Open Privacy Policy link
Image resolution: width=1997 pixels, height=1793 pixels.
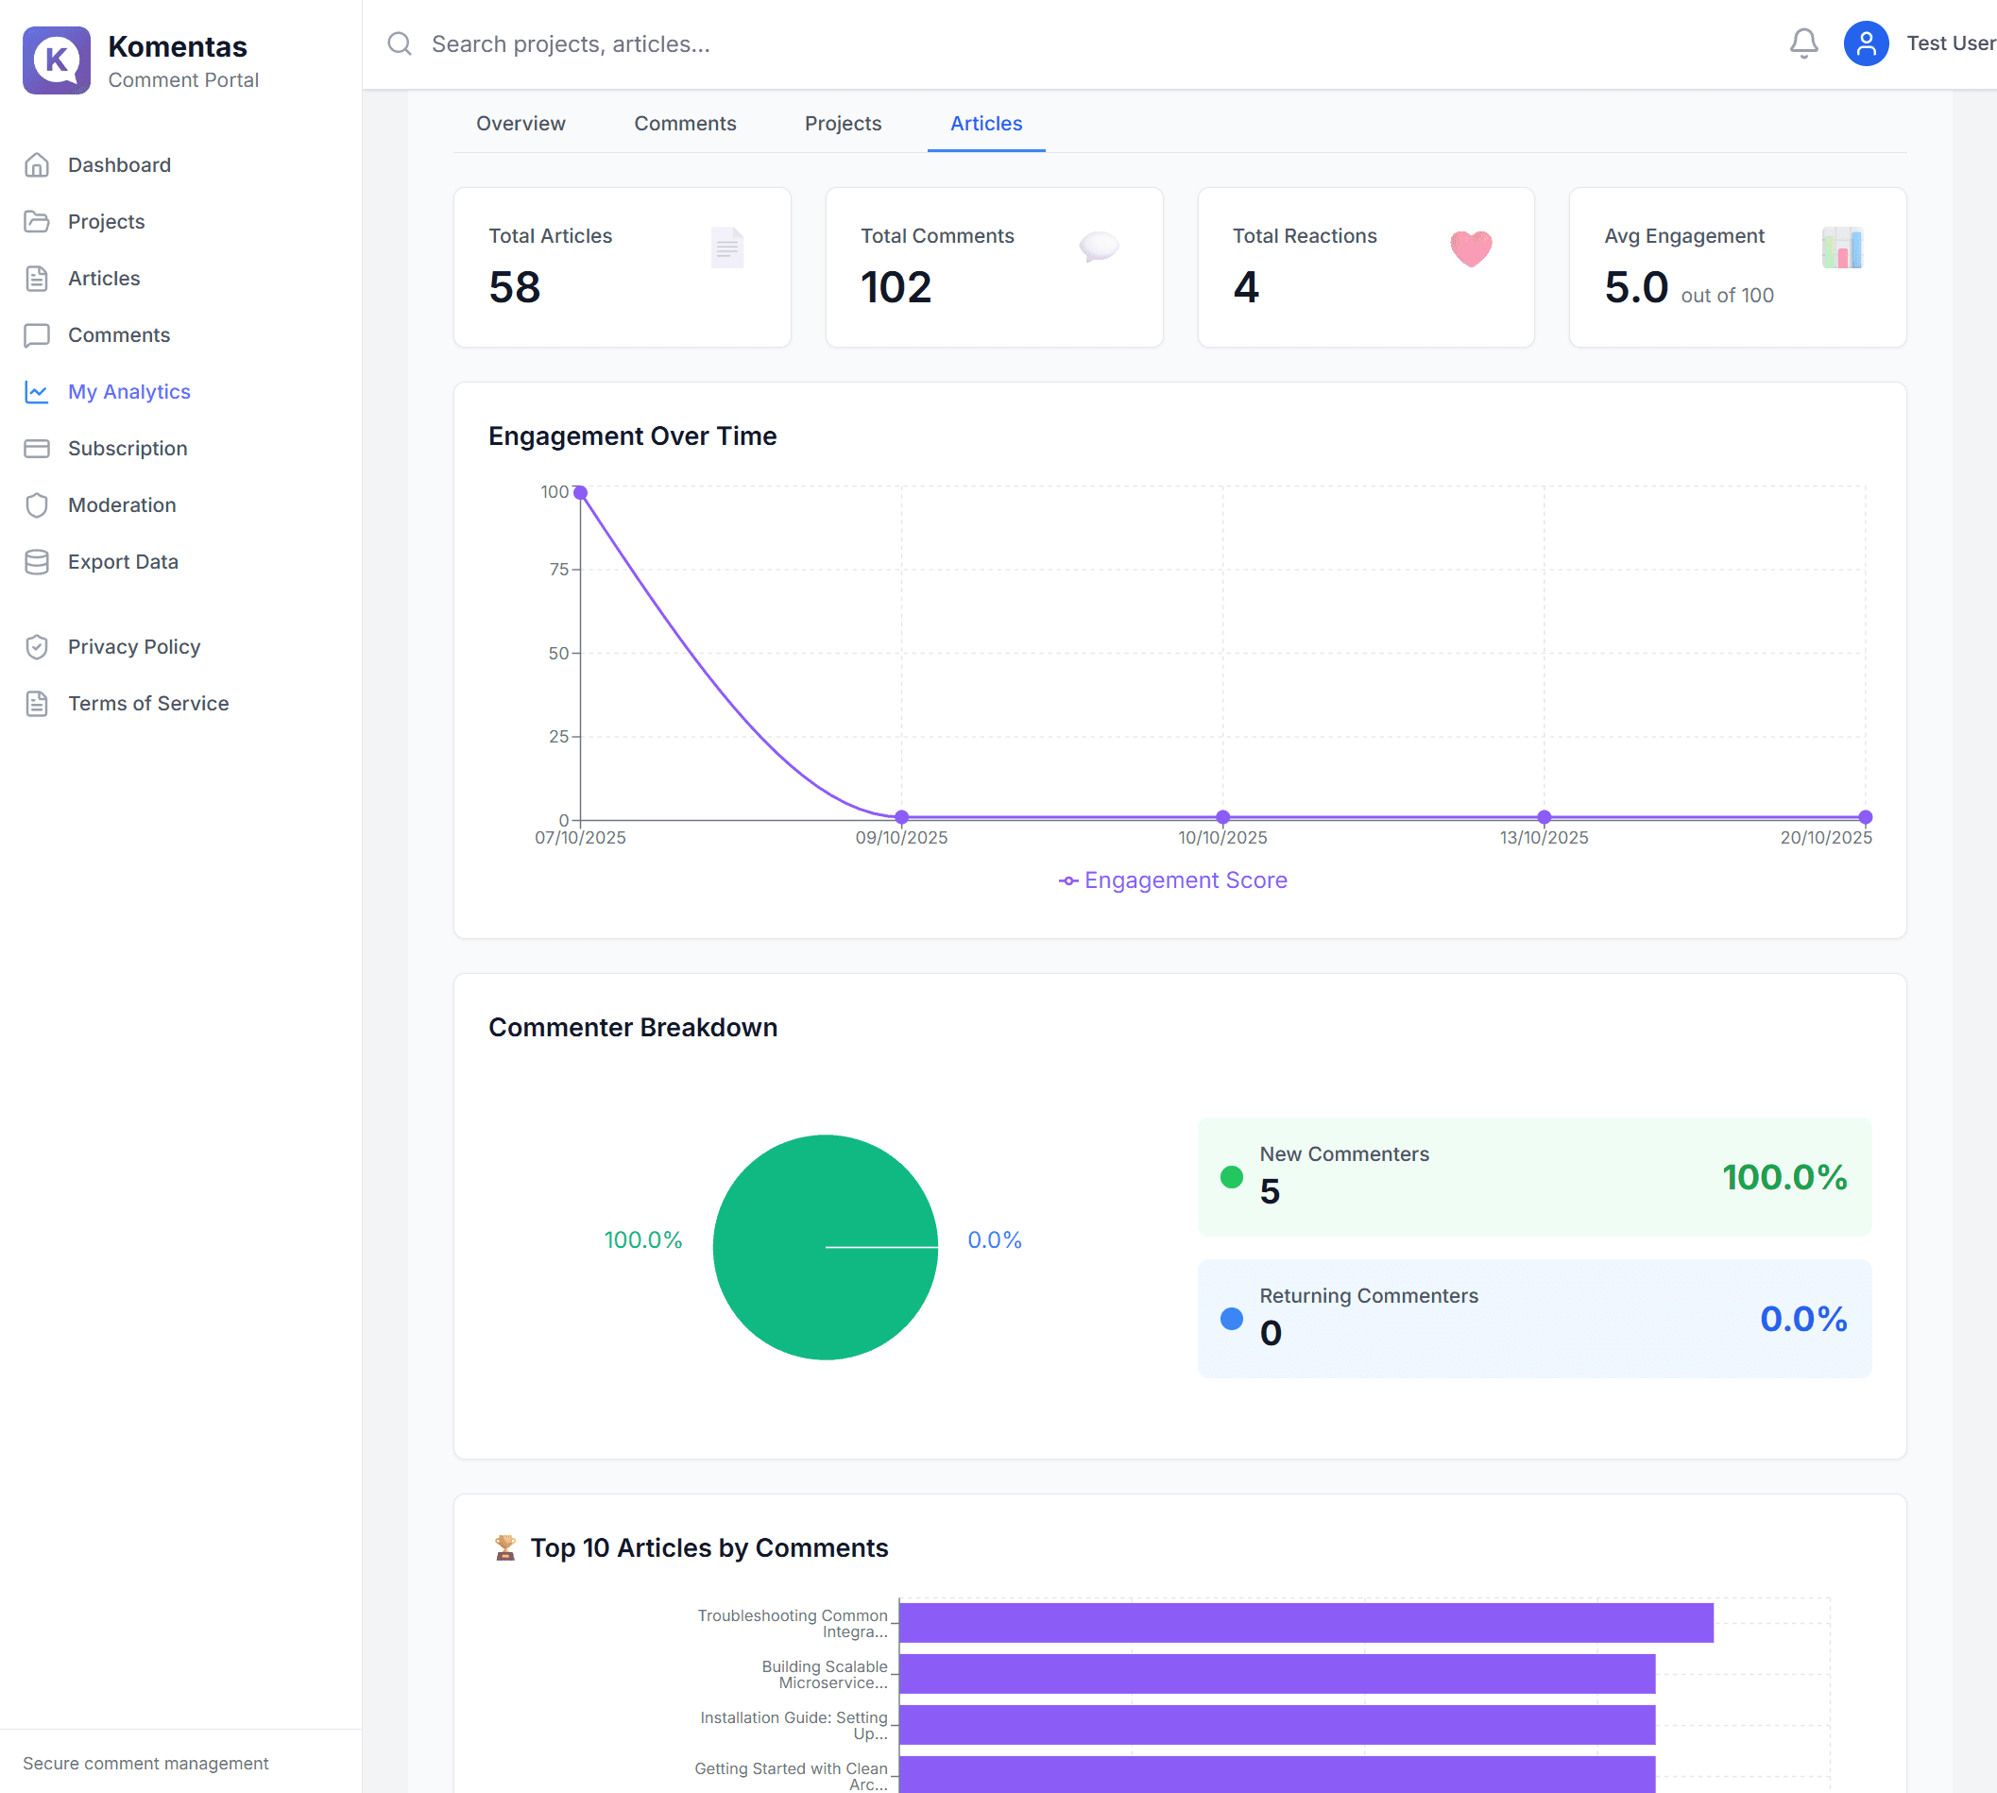pos(134,646)
